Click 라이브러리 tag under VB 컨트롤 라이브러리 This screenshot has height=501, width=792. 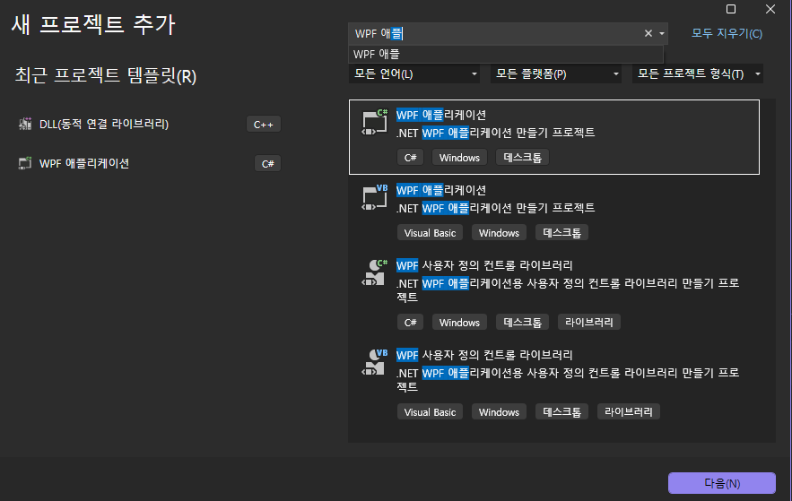pyautogui.click(x=629, y=411)
